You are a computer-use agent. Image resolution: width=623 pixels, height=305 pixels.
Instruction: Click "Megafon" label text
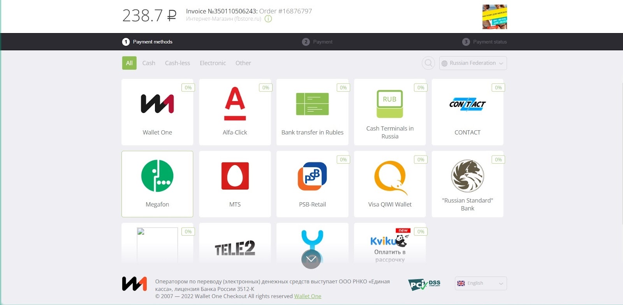pos(157,204)
